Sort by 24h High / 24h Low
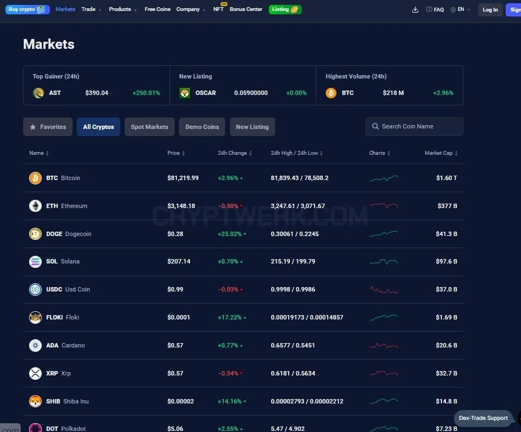 click(x=296, y=153)
